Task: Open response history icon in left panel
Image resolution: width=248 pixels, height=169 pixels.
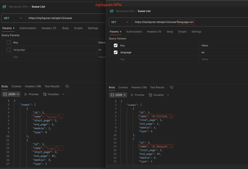Action: (67, 87)
